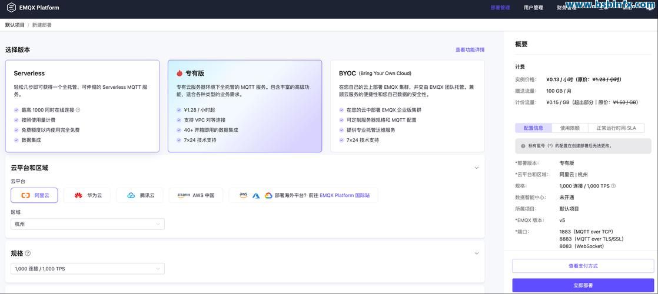Click the EMQX Platform logo icon
Screen dimensions: 658x294
coord(11,8)
